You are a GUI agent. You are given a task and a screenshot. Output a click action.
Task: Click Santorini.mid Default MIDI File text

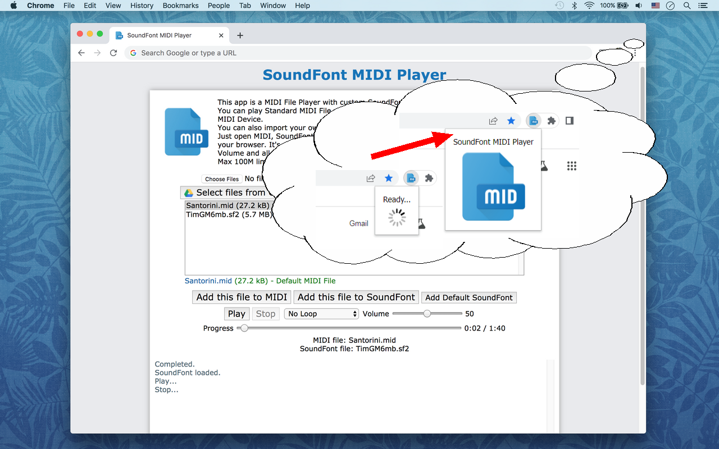click(260, 281)
